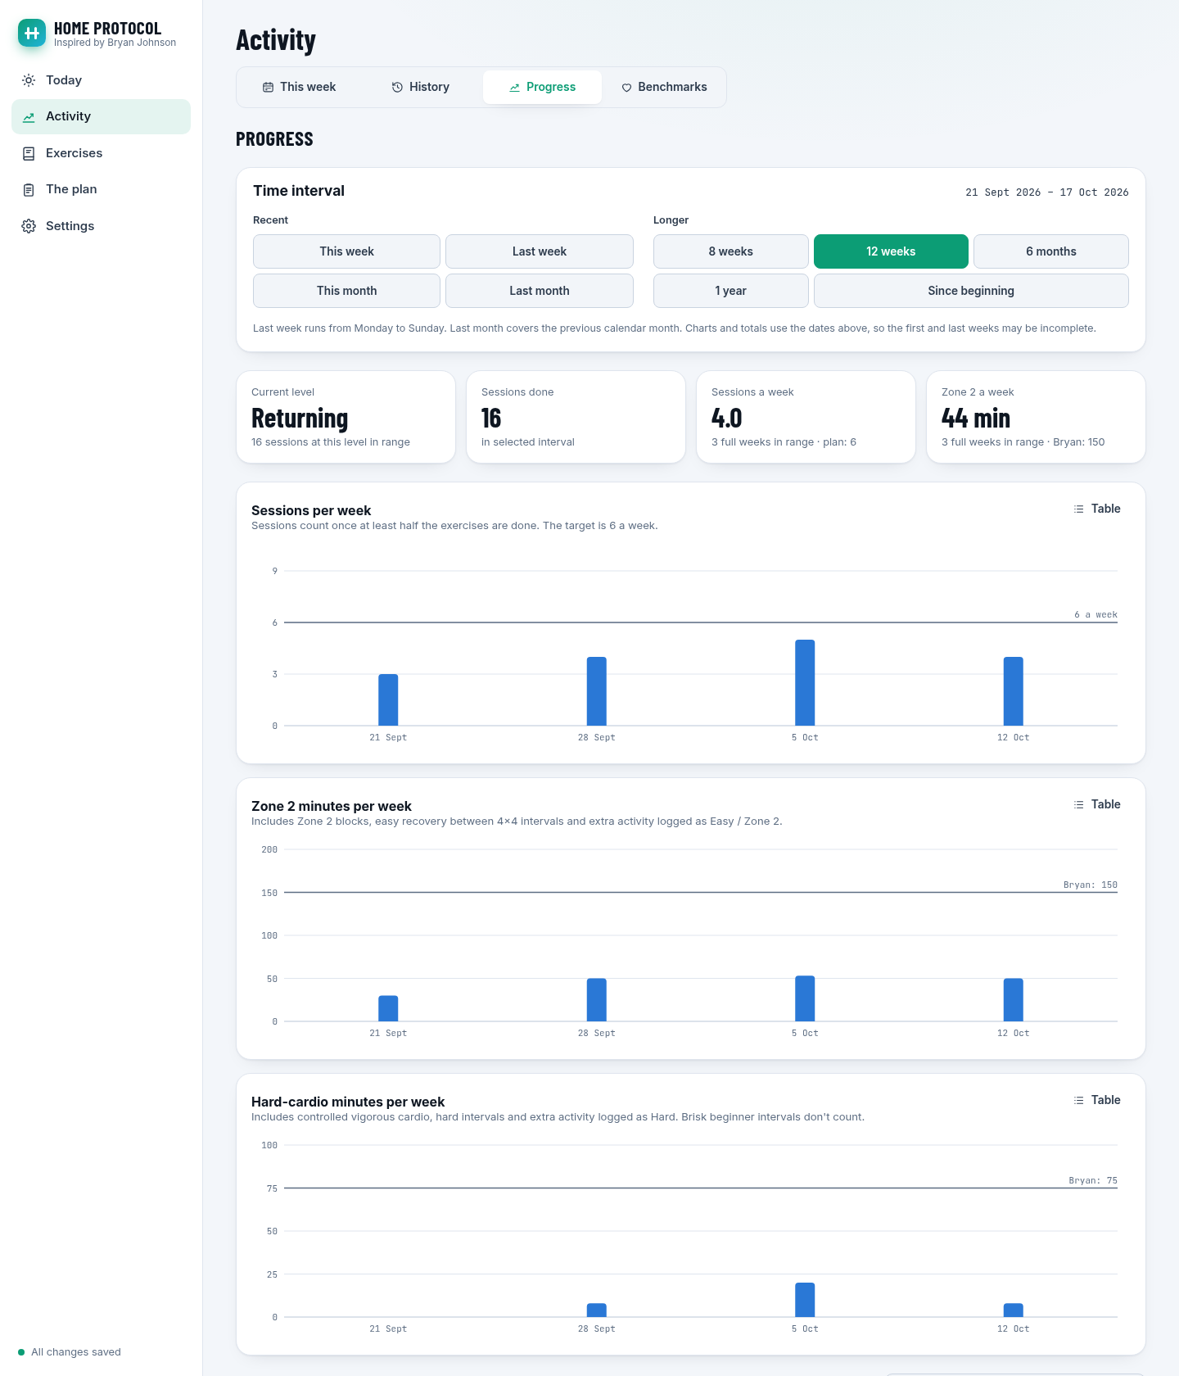This screenshot has height=1376, width=1179.
Task: Show Zone 2 minutes as Table
Action: tap(1097, 804)
